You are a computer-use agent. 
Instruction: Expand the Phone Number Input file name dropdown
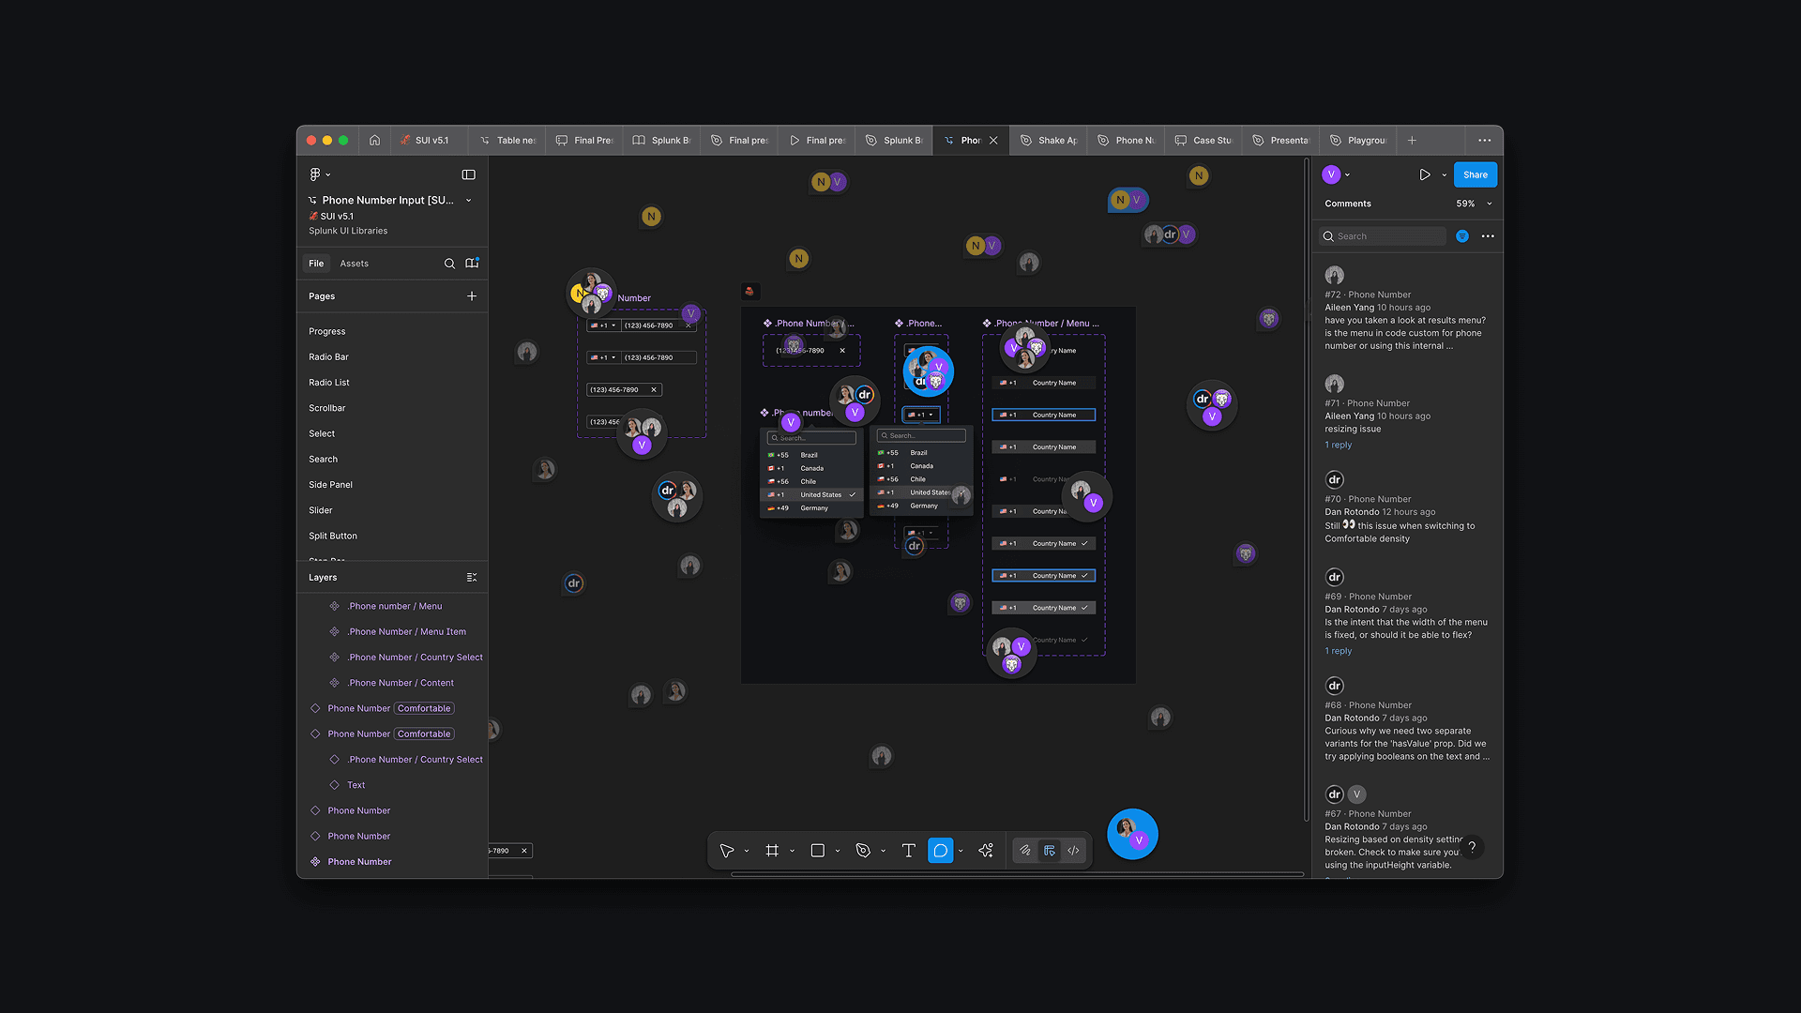[469, 201]
